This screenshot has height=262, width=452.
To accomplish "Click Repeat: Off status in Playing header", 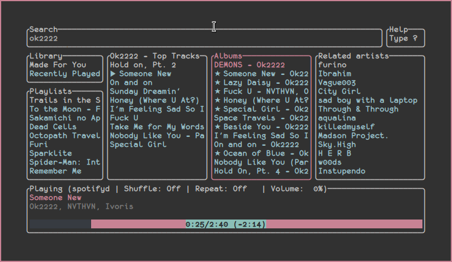I will pos(221,189).
